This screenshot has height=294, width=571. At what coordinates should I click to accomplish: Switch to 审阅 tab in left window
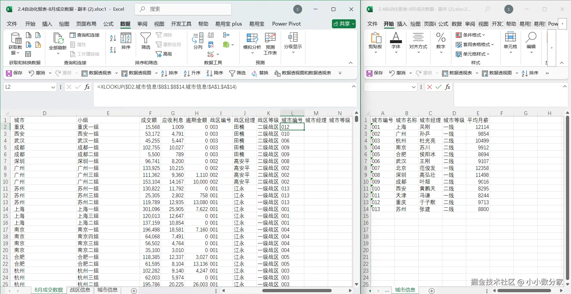tap(142, 24)
